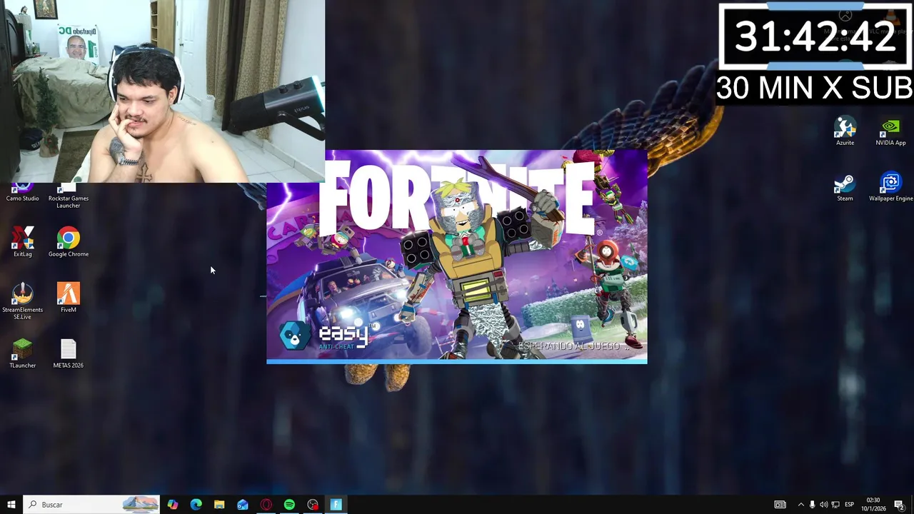This screenshot has width=914, height=514.
Task: Select the Steam desktop shortcut
Action: (845, 187)
